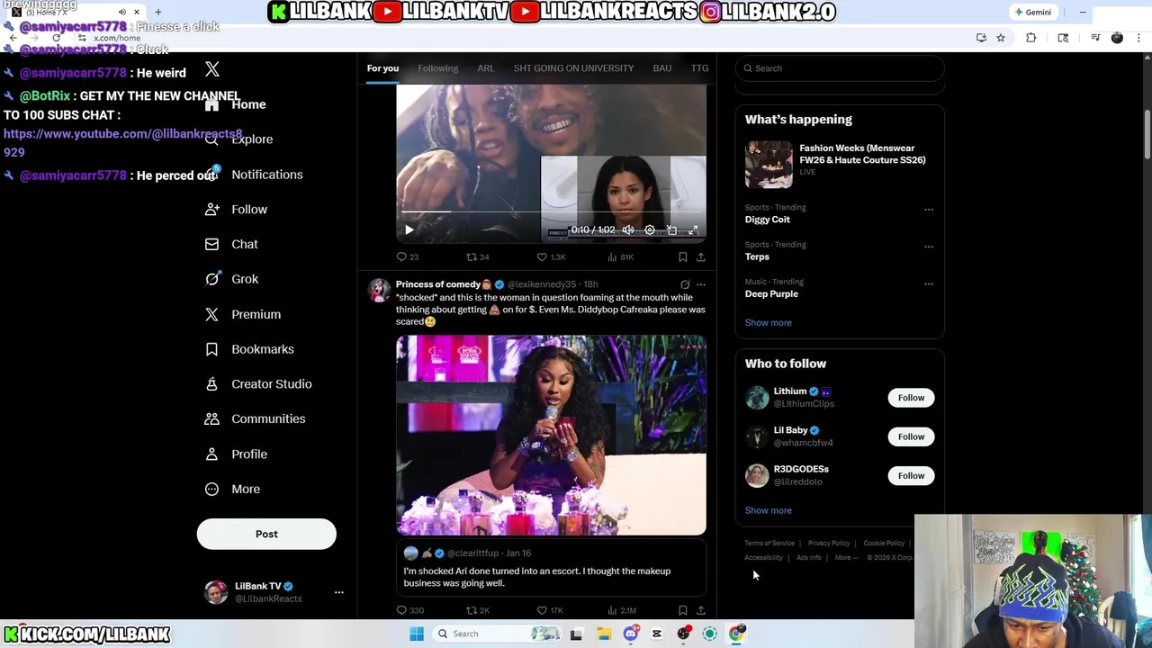
Task: Bookmark this page with star icon
Action: (1000, 38)
